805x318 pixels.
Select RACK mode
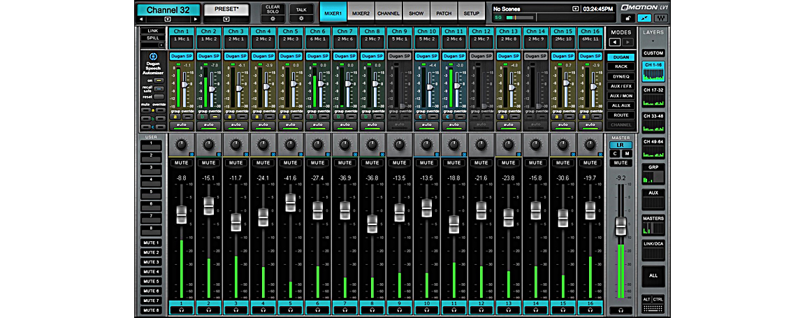pyautogui.click(x=621, y=67)
